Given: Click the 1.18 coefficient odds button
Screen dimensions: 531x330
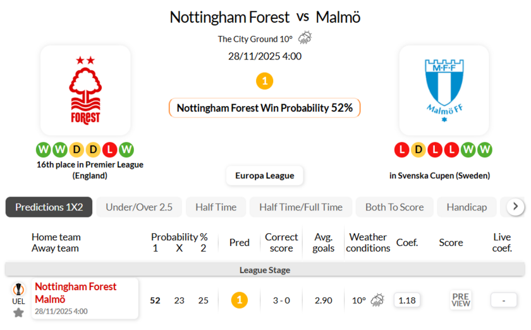Looking at the screenshot, I should [x=407, y=300].
